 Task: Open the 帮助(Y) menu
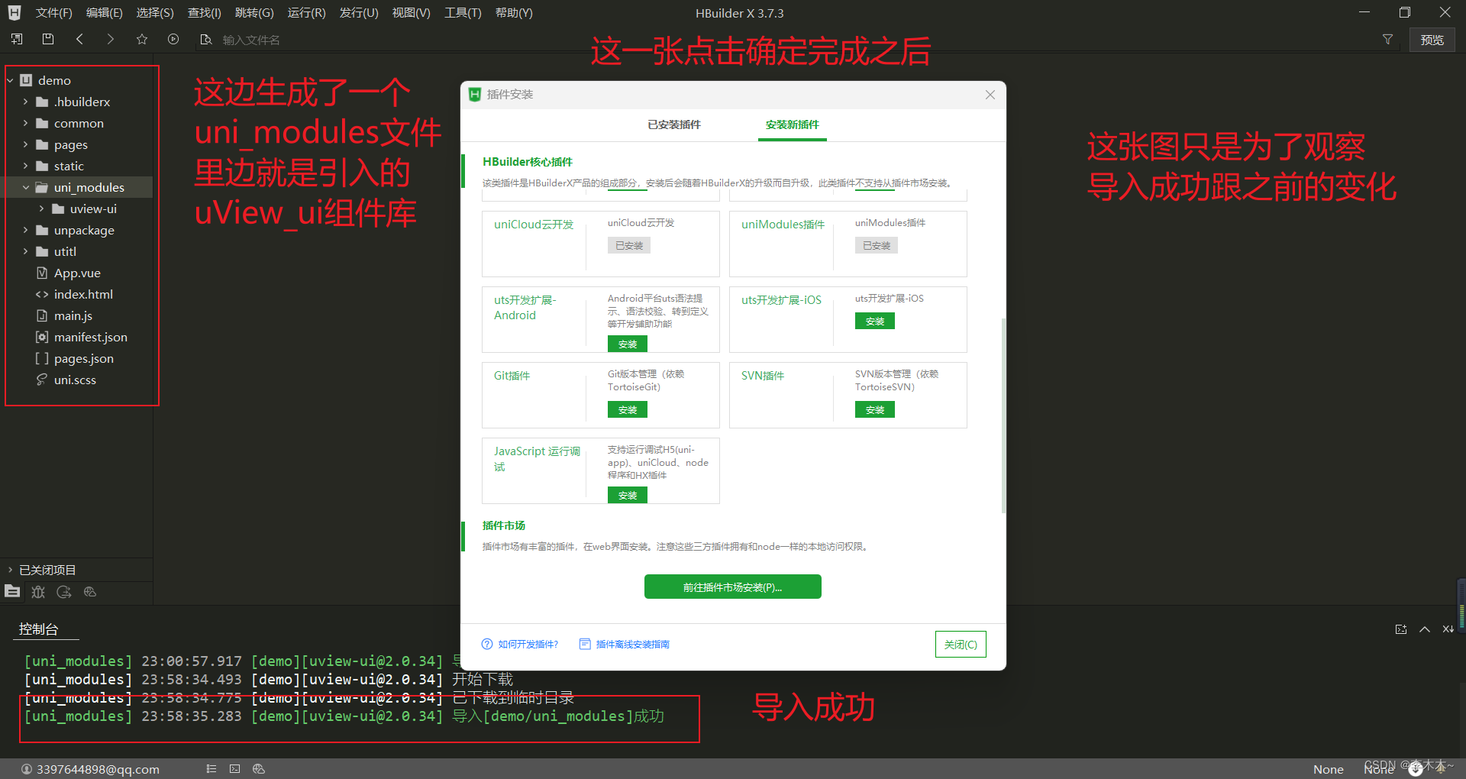point(514,13)
